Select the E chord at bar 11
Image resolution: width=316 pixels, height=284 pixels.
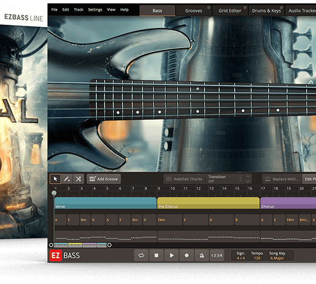195,220
